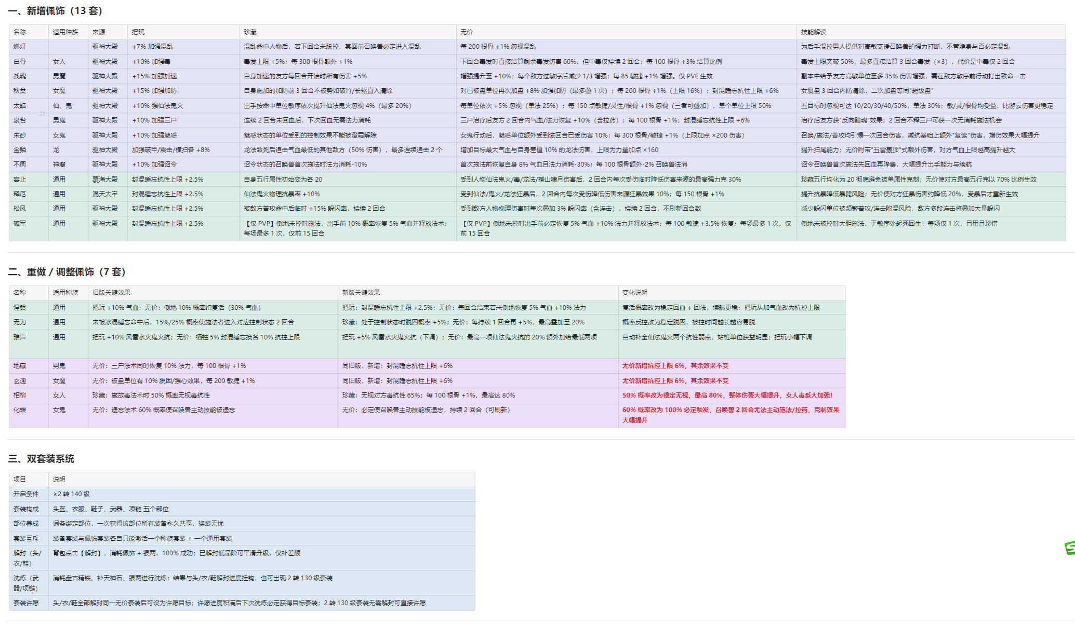The width and height of the screenshot is (1075, 629).
Task: Click the 化蝶 name cell
Action: pos(20,410)
